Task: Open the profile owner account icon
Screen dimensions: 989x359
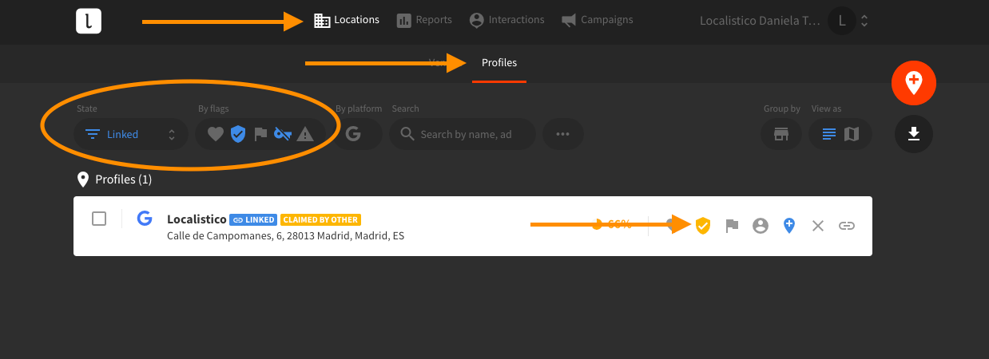Action: coord(761,226)
